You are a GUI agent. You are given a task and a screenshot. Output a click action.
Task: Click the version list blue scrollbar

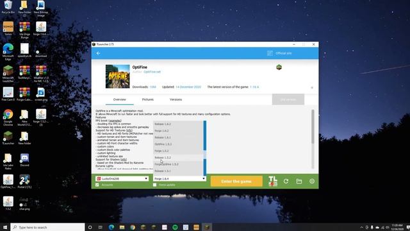click(205, 148)
